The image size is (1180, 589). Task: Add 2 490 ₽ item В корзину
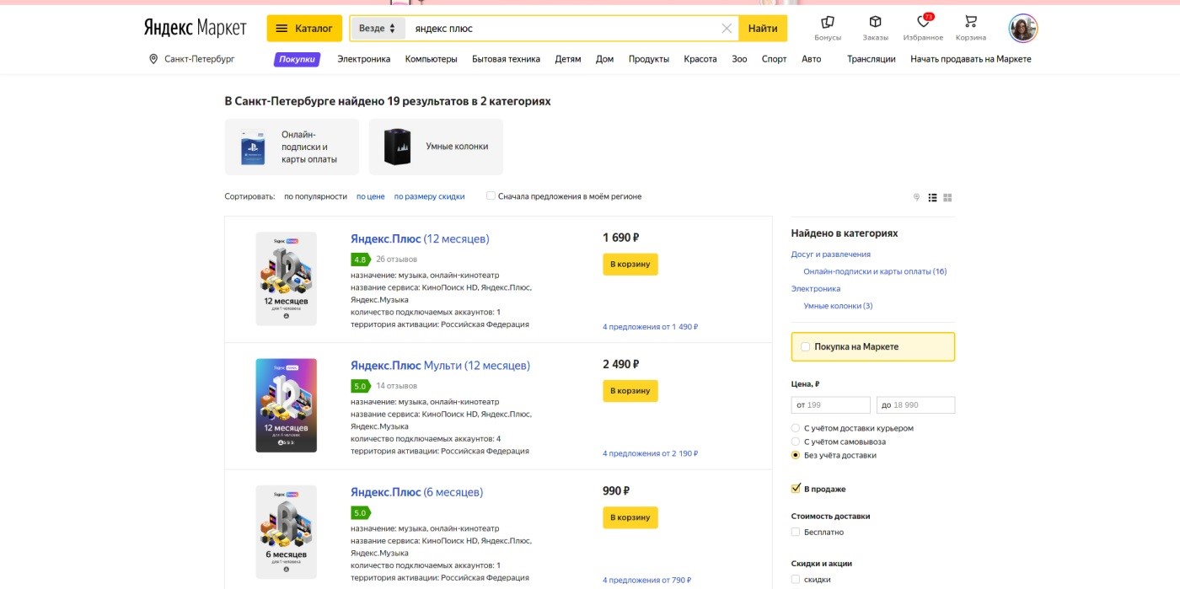(x=630, y=391)
